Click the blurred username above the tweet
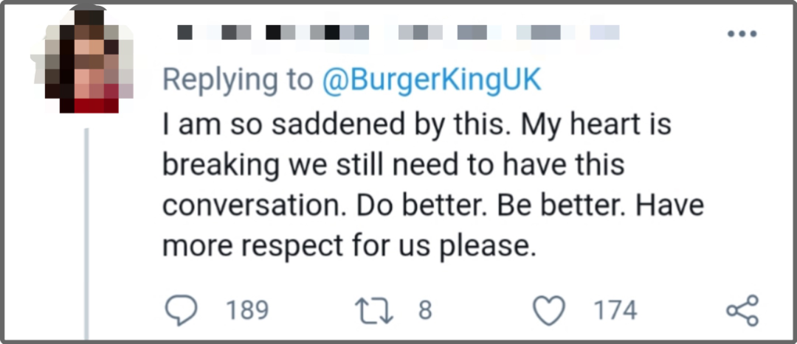Screen dimensions: 797x344 (273, 33)
